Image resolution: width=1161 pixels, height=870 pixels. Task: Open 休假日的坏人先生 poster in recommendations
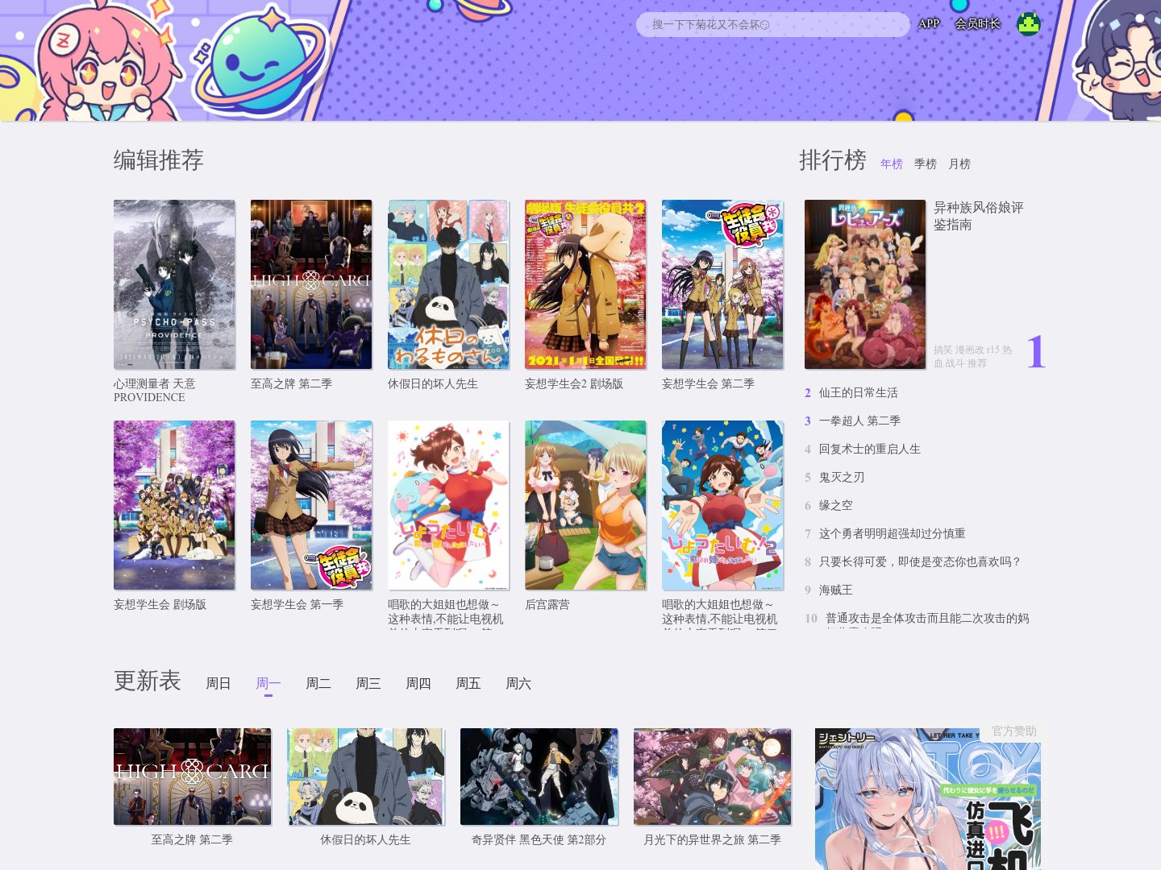click(448, 284)
